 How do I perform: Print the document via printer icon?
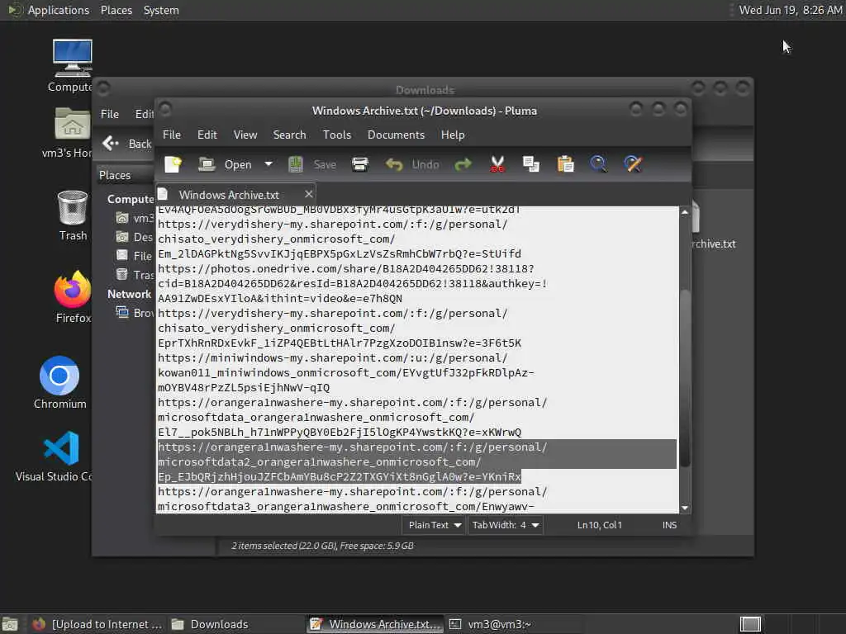(360, 164)
